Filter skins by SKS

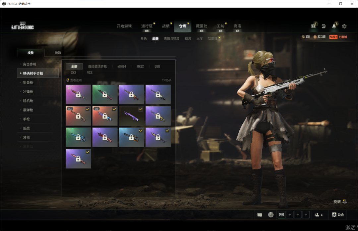click(x=74, y=73)
